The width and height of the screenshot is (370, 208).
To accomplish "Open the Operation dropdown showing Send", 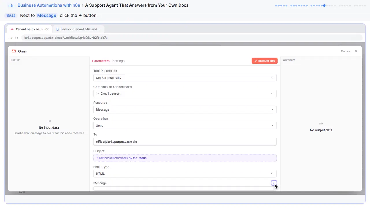I will click(185, 125).
